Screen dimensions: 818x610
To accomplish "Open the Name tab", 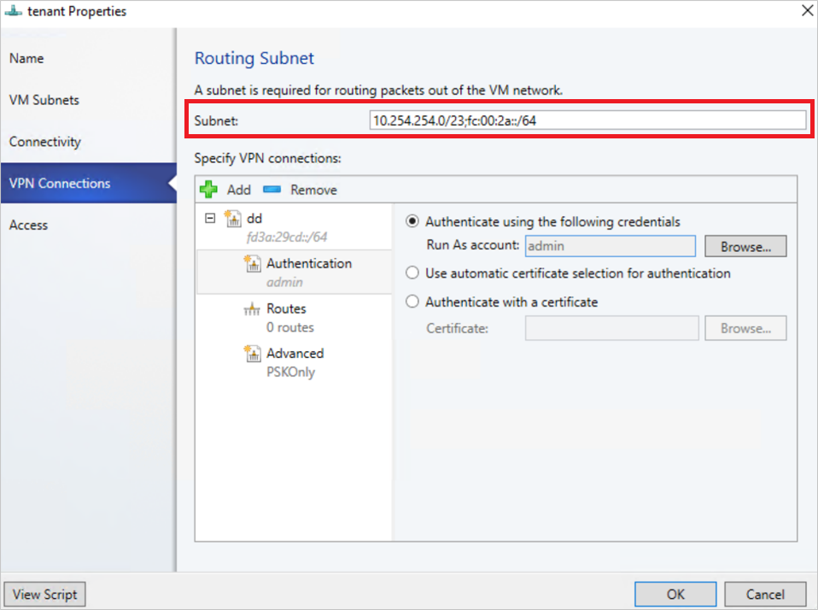I will (26, 58).
